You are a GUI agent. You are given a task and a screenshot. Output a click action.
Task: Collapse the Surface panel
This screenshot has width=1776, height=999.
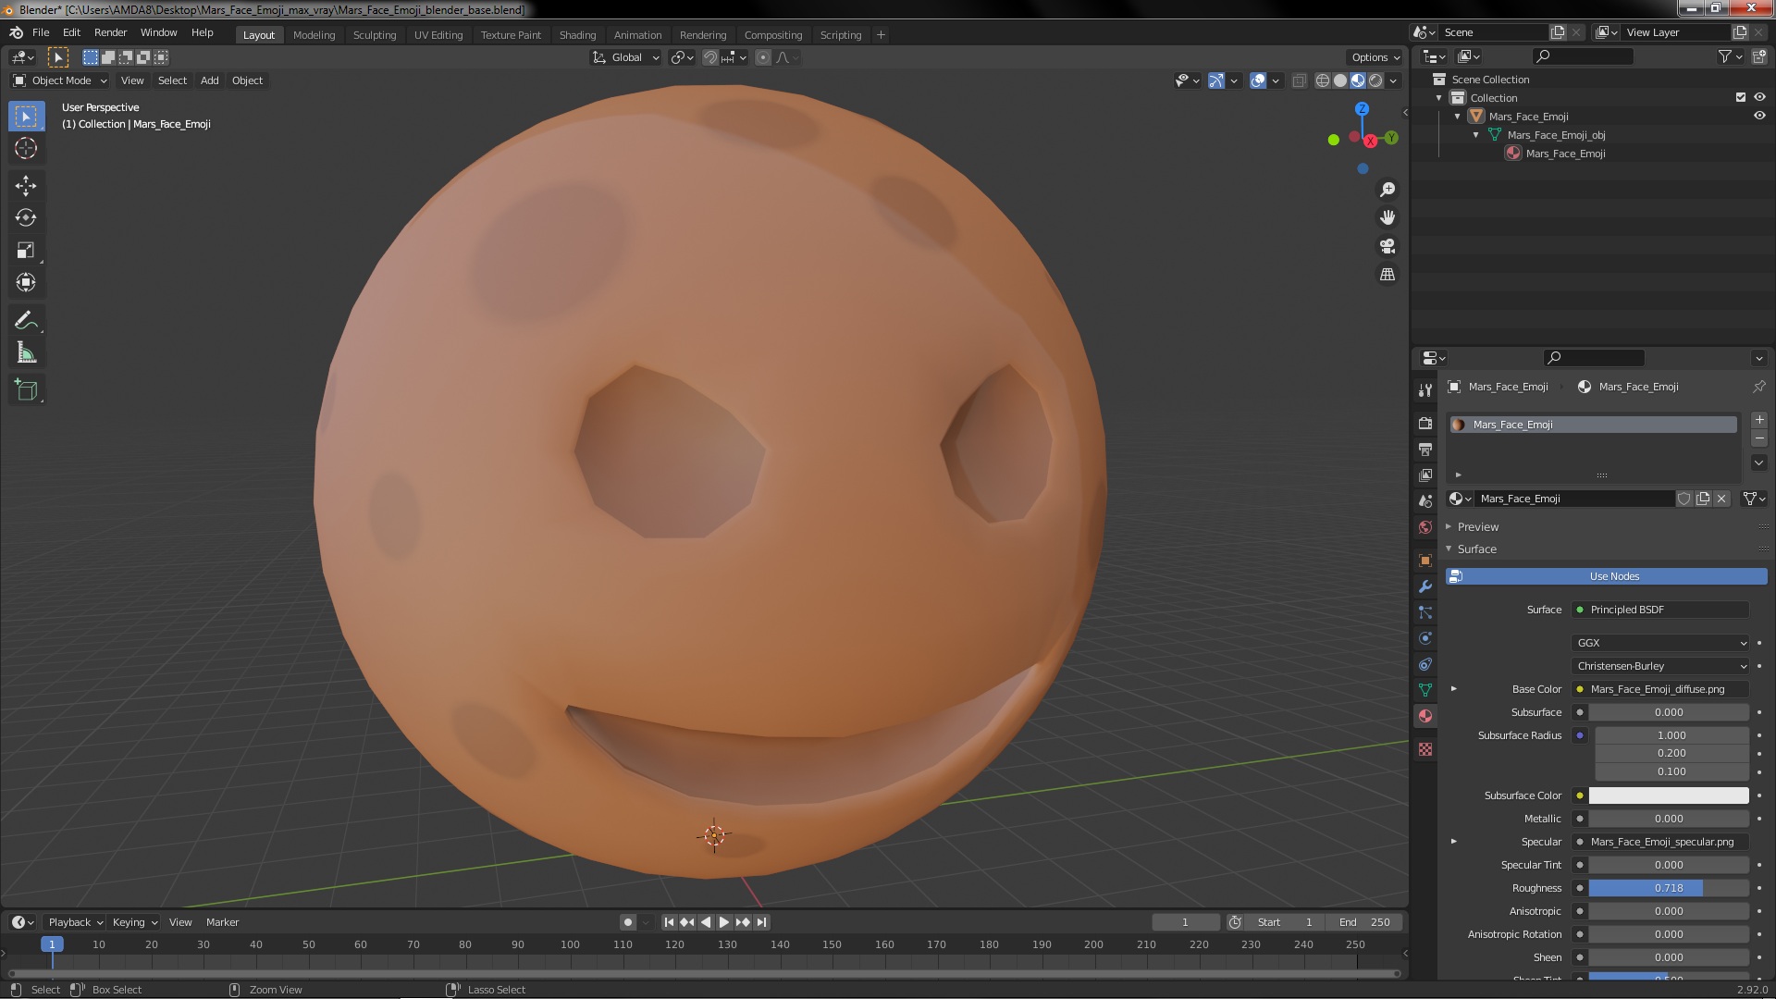[1476, 549]
